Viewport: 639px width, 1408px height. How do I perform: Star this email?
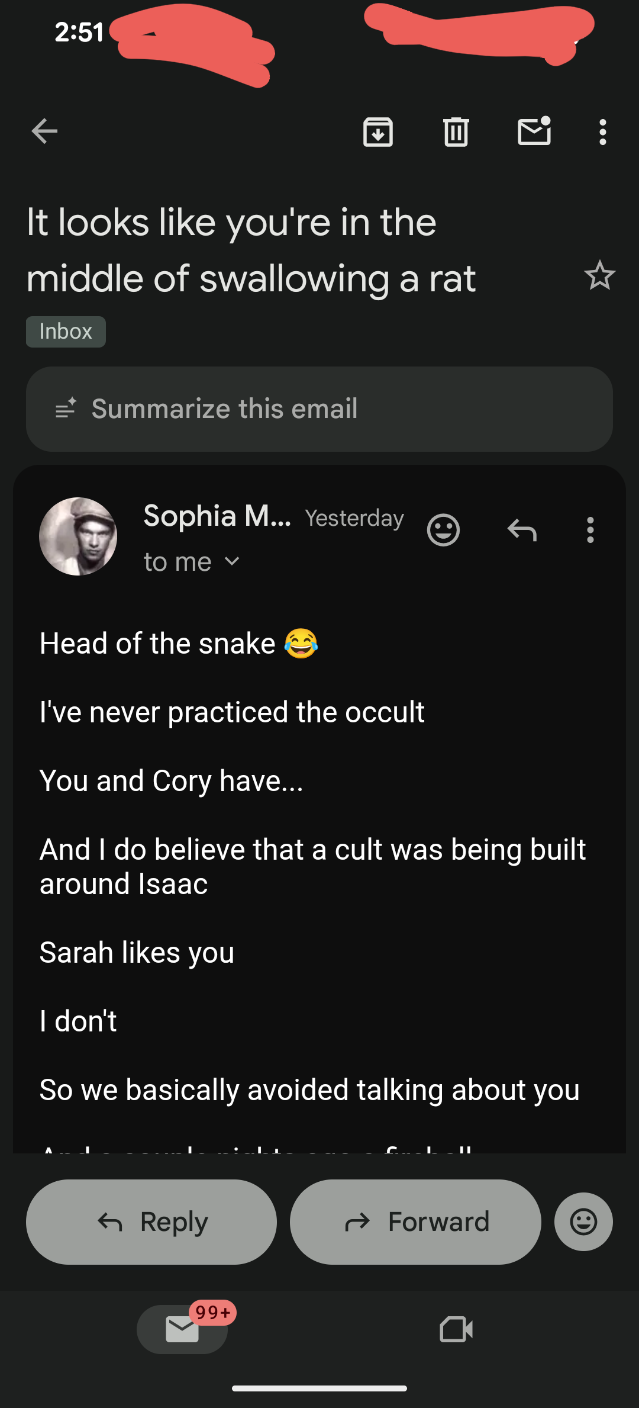599,276
